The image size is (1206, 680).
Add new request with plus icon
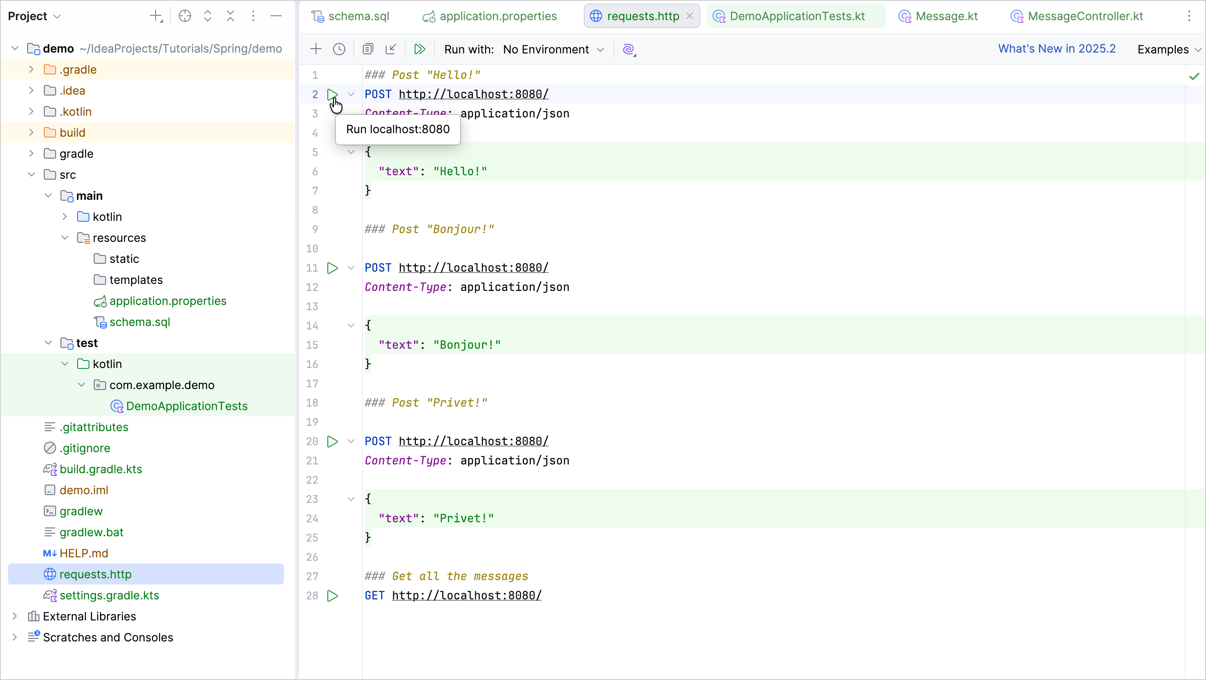point(316,49)
